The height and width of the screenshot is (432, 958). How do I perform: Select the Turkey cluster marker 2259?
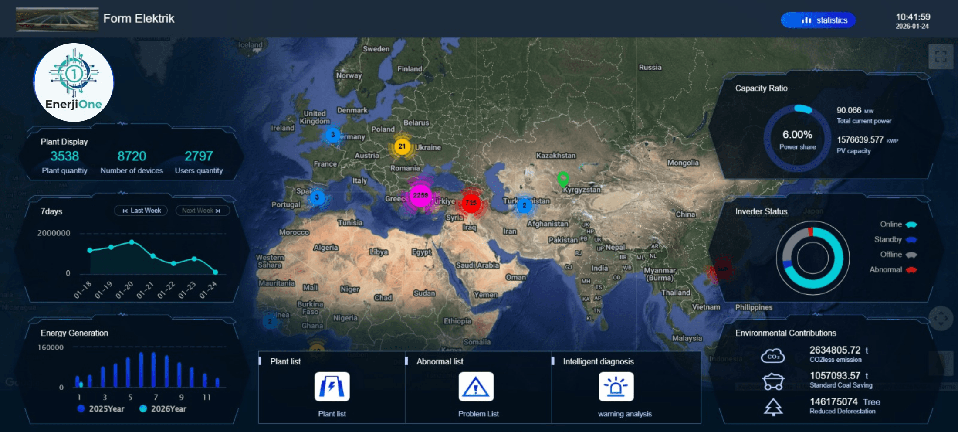[x=420, y=195]
